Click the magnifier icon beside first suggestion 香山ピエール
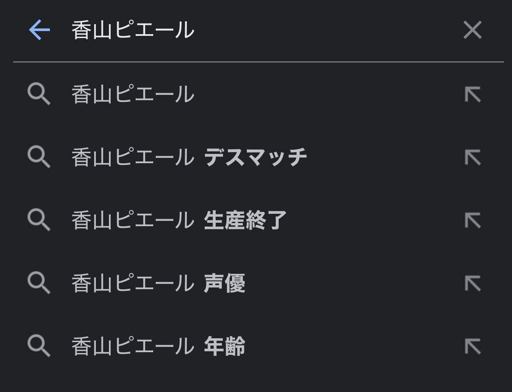 [x=39, y=94]
